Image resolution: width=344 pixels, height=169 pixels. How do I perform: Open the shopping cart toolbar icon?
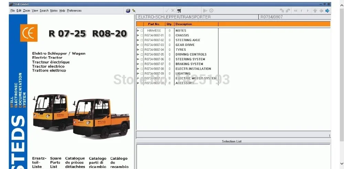(179, 11)
